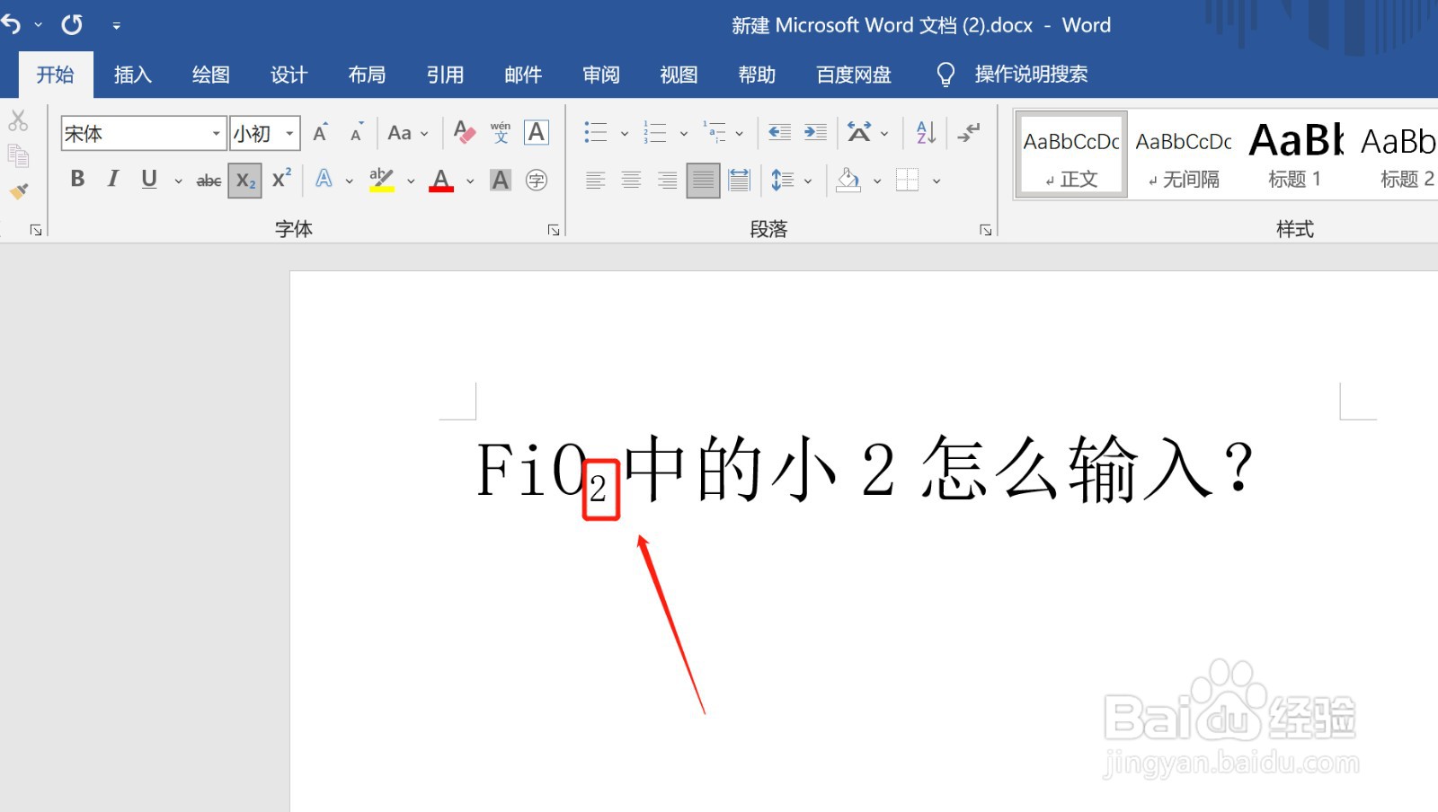
Task: Open the 视图 ribbon tab
Action: pyautogui.click(x=679, y=75)
